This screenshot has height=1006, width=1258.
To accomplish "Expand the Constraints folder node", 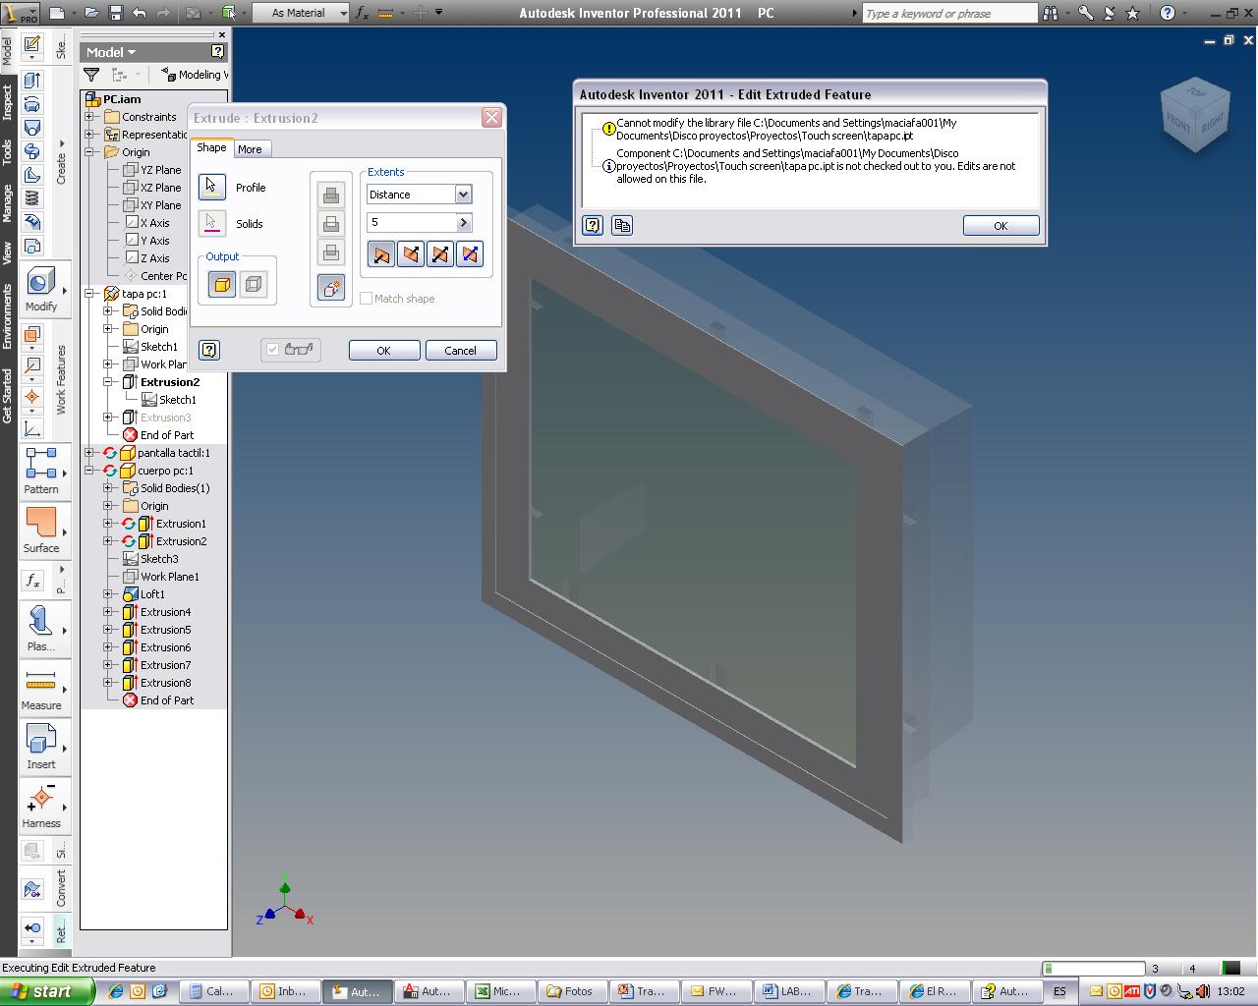I will 89,117.
